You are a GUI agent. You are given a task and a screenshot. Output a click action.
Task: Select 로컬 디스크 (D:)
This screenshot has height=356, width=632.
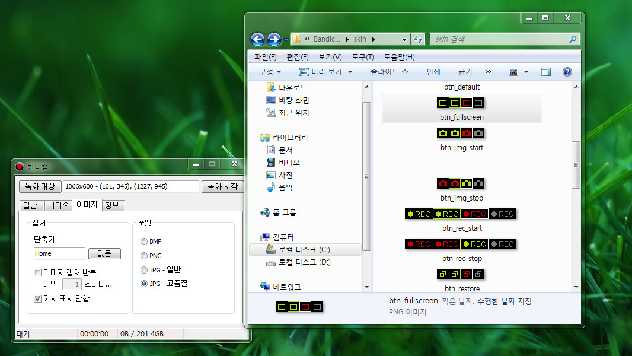click(x=299, y=262)
